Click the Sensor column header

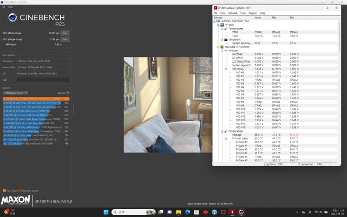click(x=233, y=17)
